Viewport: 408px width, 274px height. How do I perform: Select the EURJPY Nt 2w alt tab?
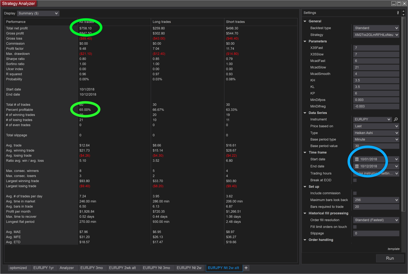pyautogui.click(x=224, y=268)
